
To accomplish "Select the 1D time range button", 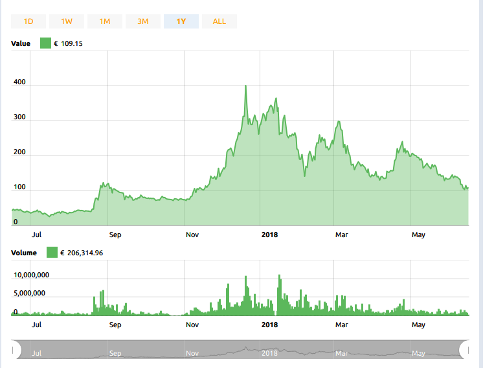I will [28, 21].
